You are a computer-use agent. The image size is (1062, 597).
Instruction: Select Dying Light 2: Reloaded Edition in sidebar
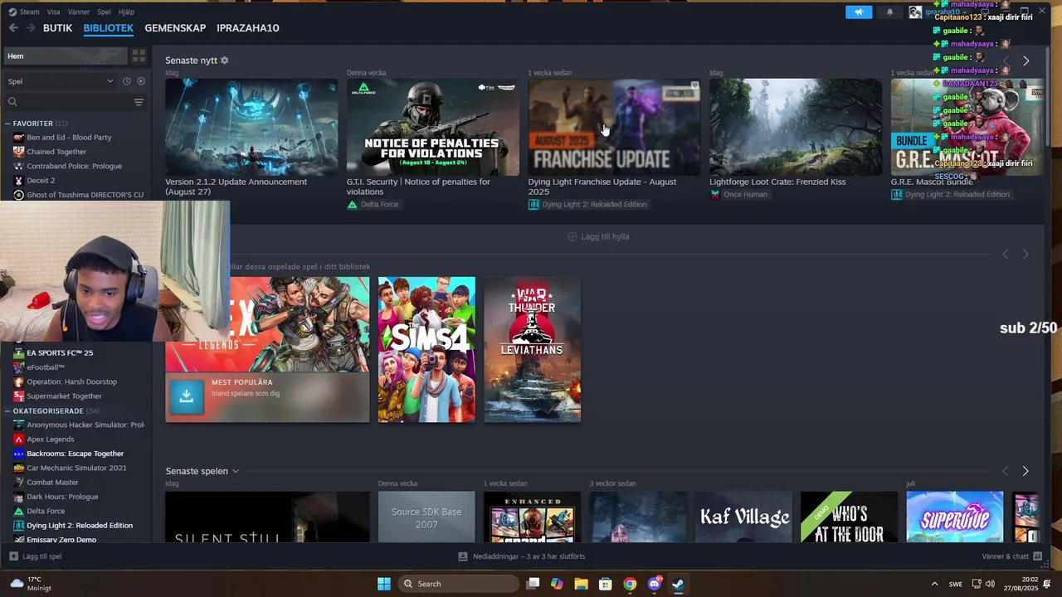click(80, 526)
